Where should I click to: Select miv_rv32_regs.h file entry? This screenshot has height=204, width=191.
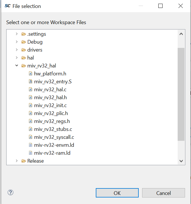52,121
